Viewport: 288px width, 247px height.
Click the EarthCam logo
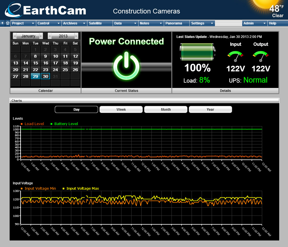point(46,10)
